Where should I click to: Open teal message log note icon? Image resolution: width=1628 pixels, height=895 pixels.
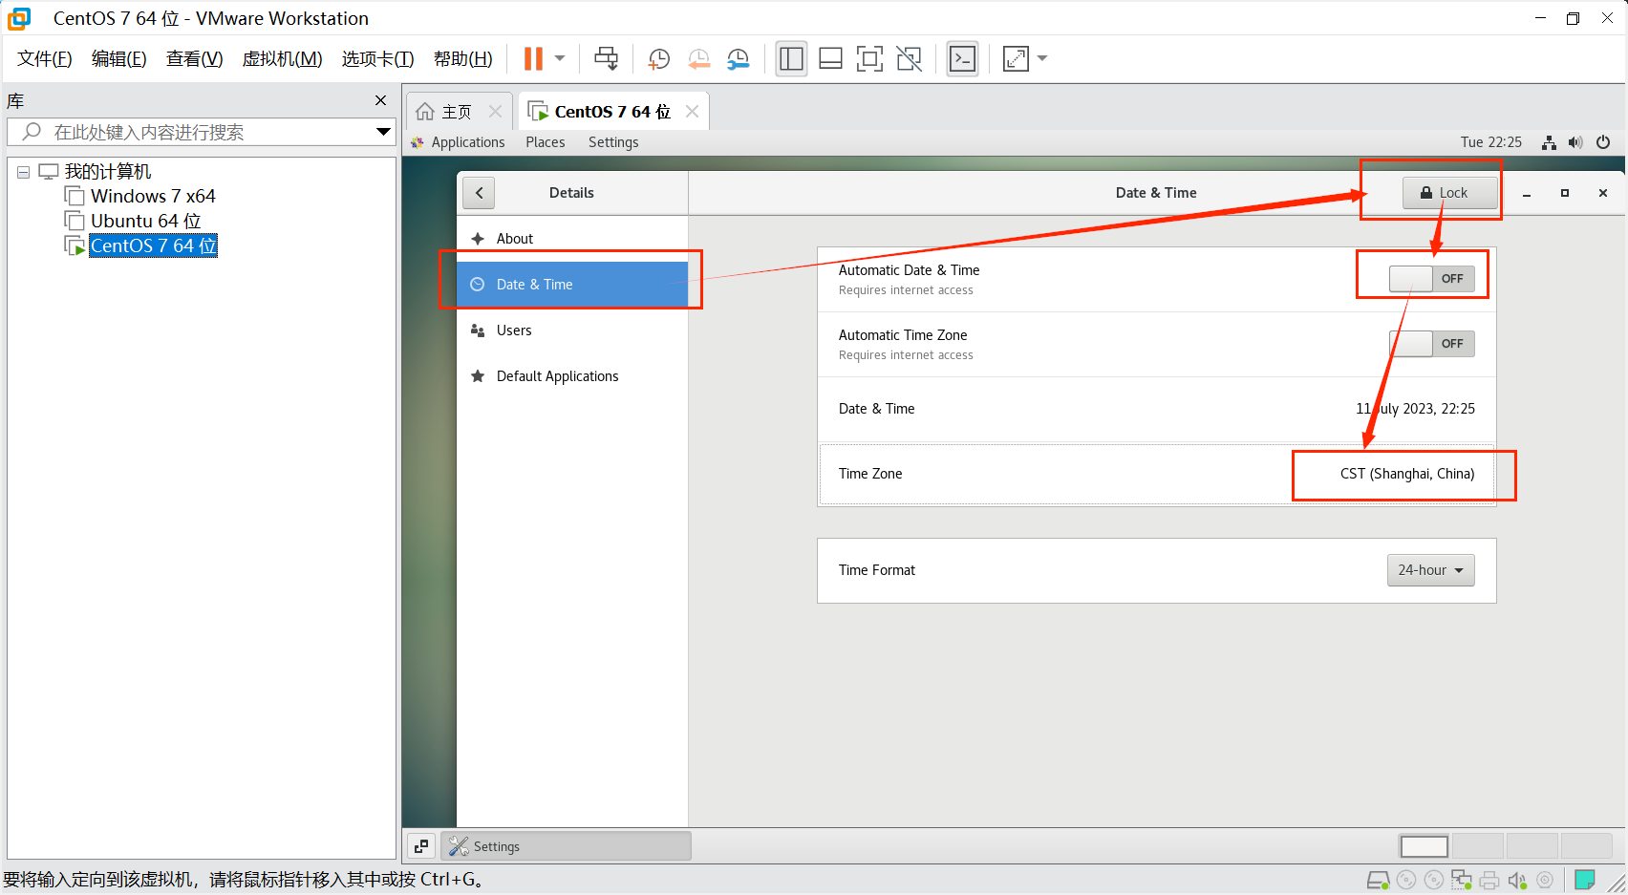1585,880
